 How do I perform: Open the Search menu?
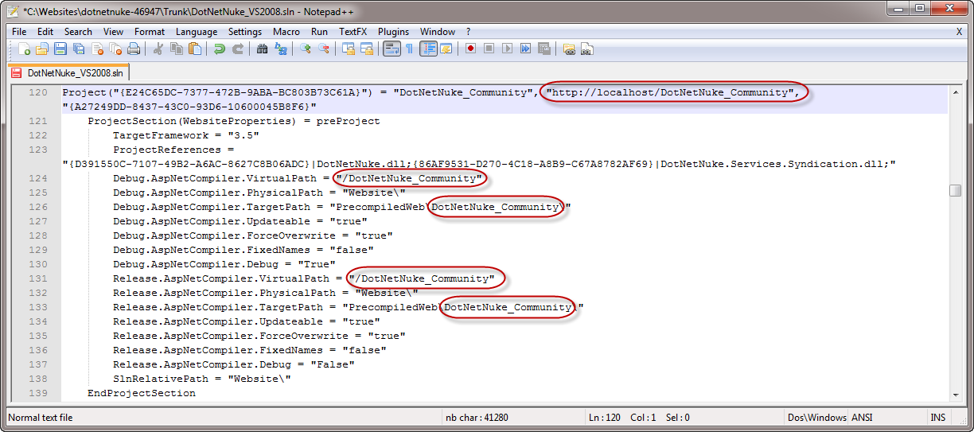point(78,32)
